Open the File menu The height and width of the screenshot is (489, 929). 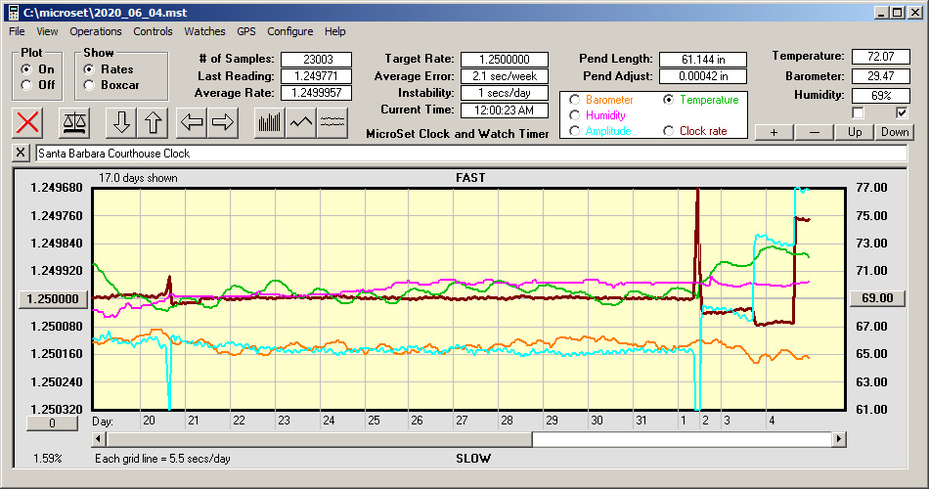click(x=17, y=31)
